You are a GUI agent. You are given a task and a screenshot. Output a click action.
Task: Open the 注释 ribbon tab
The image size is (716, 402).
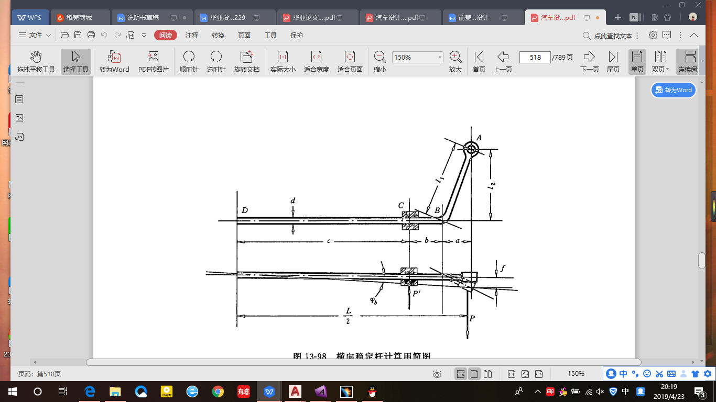pos(192,35)
